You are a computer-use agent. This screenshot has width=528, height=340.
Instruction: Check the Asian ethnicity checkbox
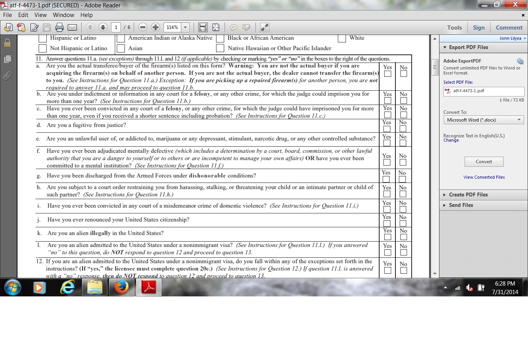(121, 48)
